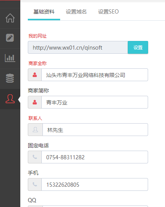Focus the 商家简称 input with 青丰万业
The width and height of the screenshot is (165, 207).
click(x=95, y=102)
